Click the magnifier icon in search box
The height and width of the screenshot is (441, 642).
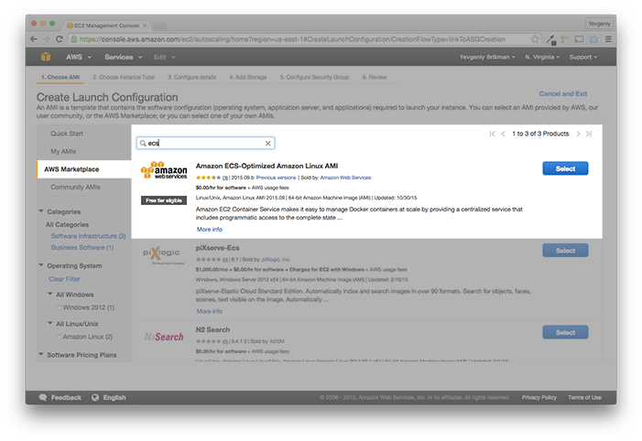(x=143, y=143)
